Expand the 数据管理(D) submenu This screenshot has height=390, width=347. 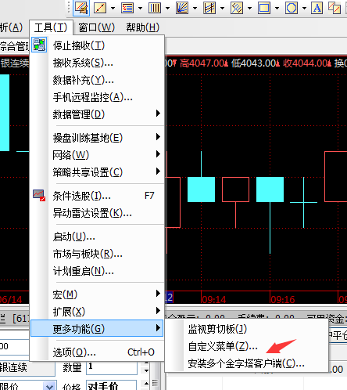(x=97, y=114)
